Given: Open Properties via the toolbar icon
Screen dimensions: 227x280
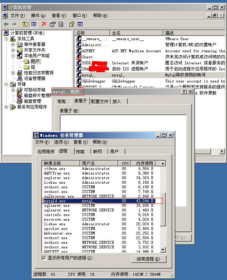Looking at the screenshot, I should (x=52, y=24).
